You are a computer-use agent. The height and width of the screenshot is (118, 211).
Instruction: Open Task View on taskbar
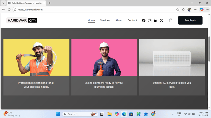102,114
